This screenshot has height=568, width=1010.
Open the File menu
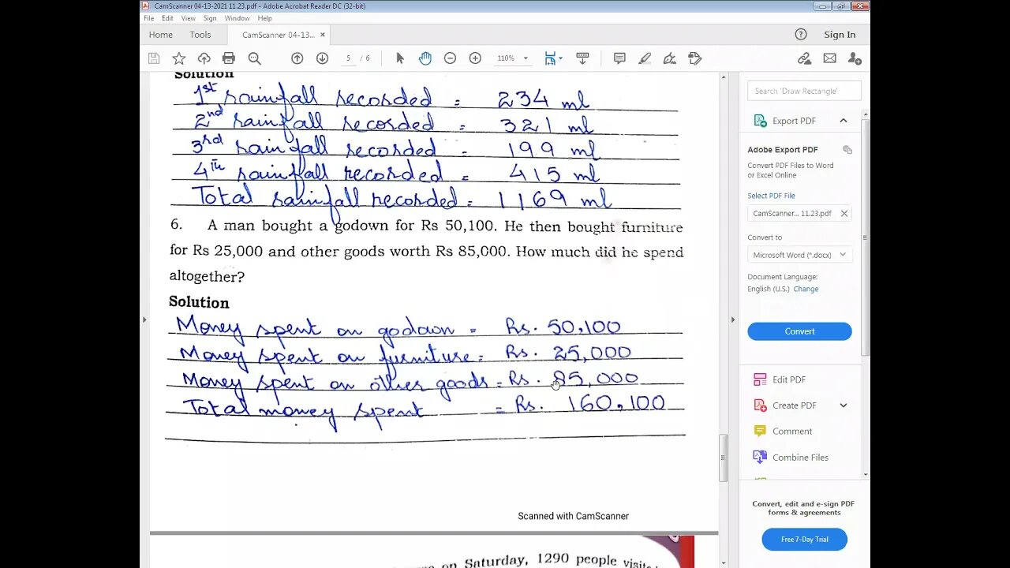click(148, 18)
